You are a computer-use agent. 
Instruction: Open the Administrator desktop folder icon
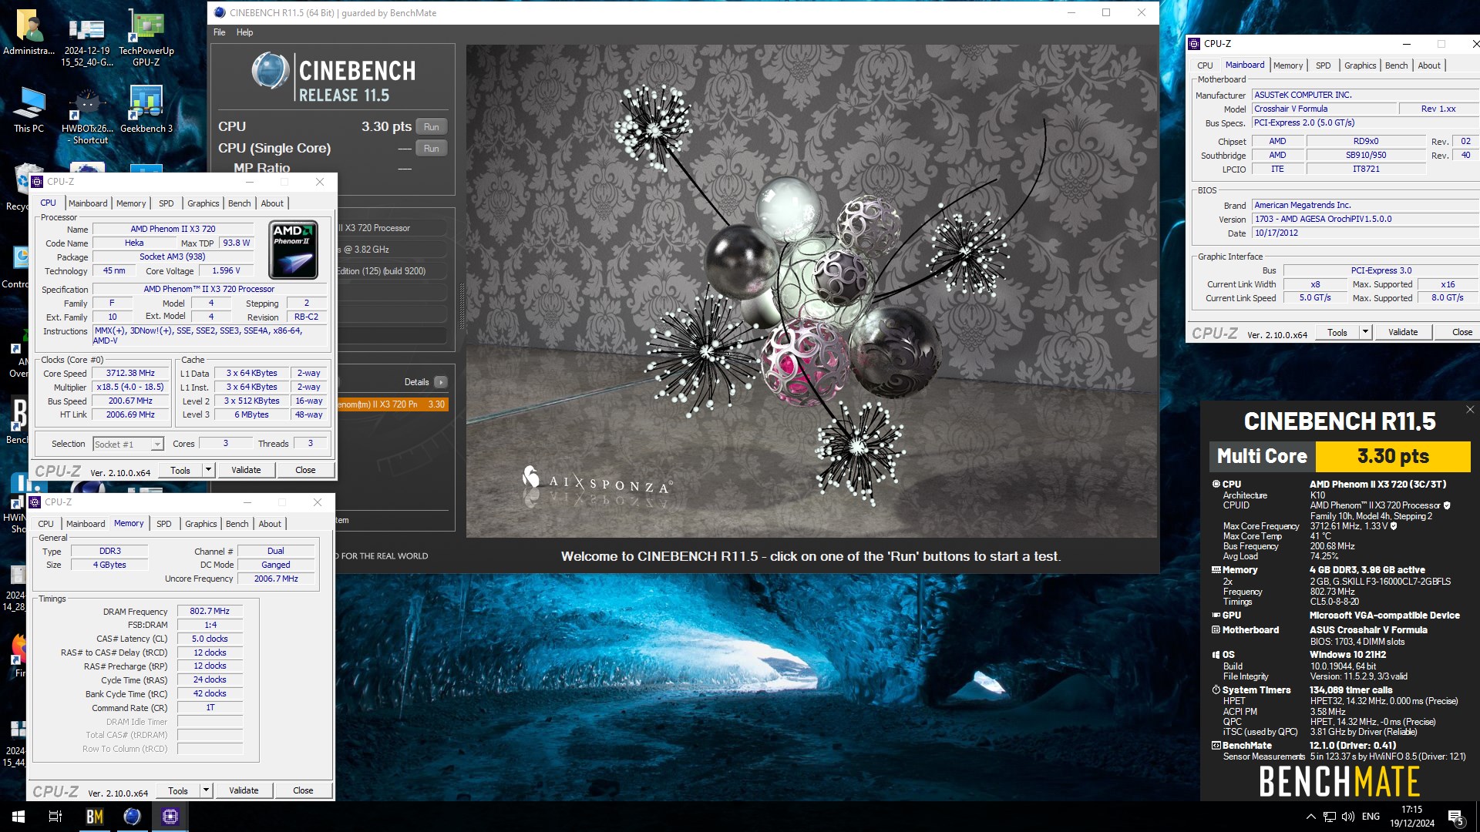point(29,32)
